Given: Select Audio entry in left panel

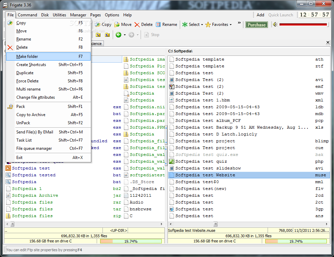Looking at the screenshot, I should (144, 202).
